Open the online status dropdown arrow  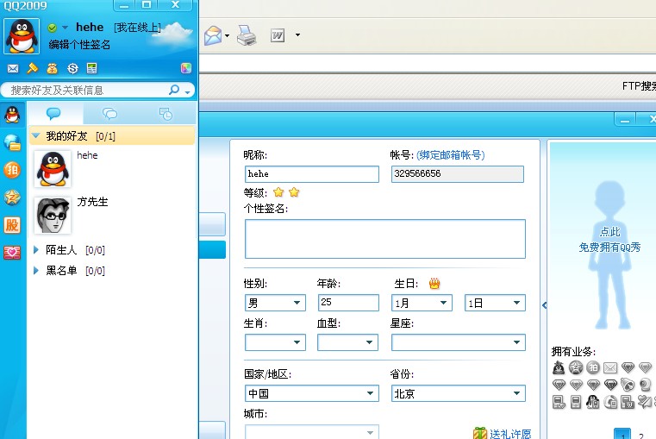coord(65,28)
